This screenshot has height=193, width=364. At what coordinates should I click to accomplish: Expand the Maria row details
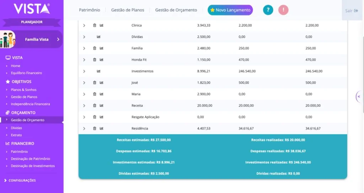[84, 94]
